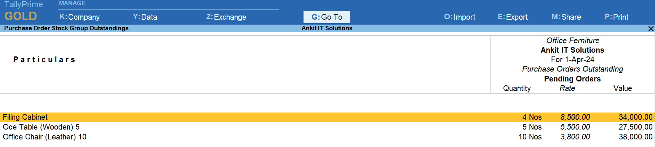The height and width of the screenshot is (147, 655).
Task: Click the Rate column header
Action: [567, 88]
